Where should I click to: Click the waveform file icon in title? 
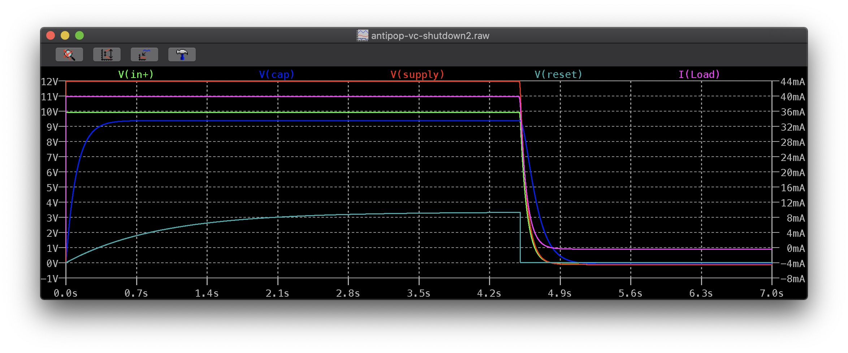(363, 35)
